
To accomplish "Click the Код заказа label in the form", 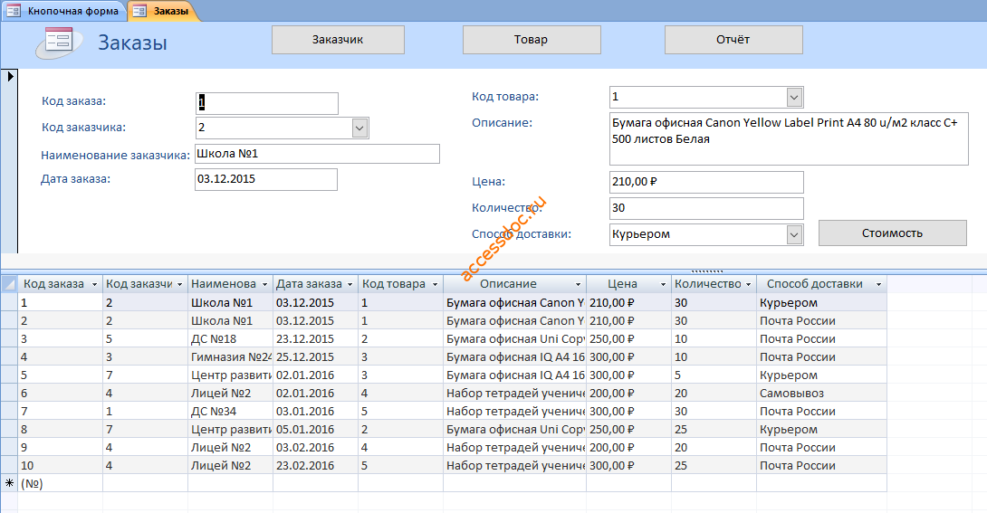I will 73,101.
